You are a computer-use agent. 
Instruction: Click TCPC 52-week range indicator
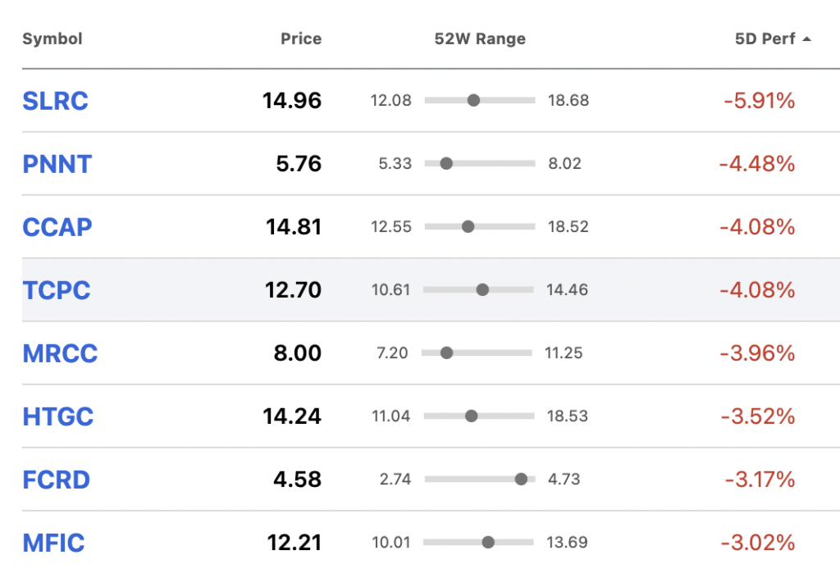coord(482,289)
